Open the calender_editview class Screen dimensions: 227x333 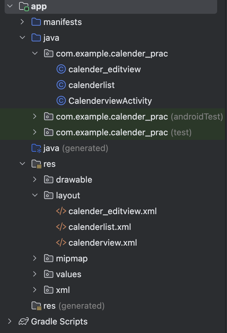point(105,69)
